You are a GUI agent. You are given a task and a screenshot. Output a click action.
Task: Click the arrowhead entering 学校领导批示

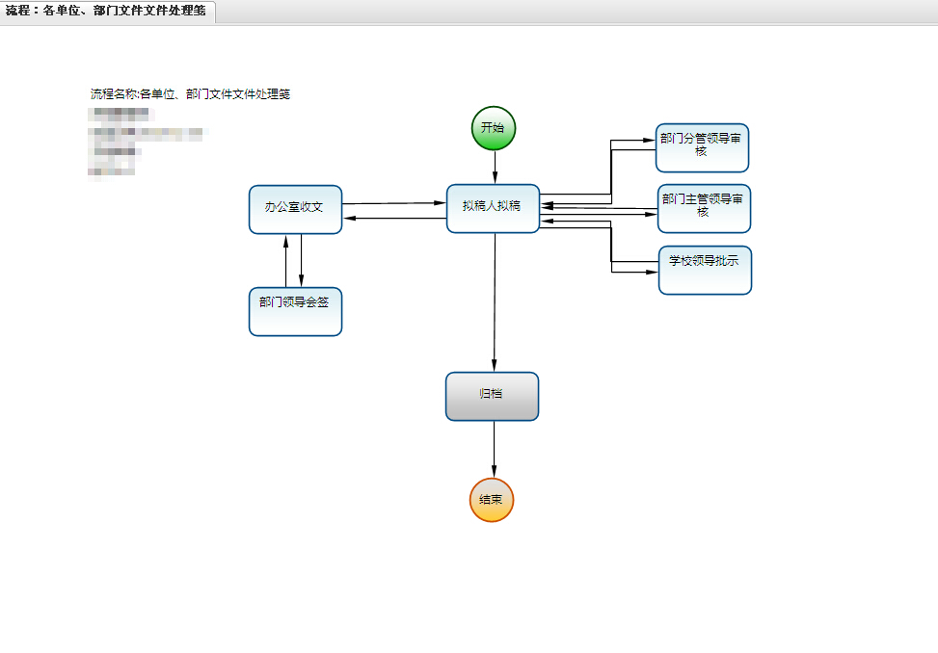point(650,273)
